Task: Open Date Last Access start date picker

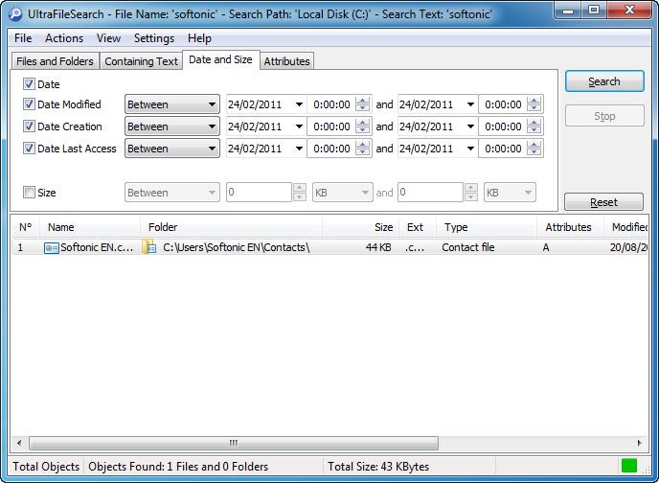Action: pyautogui.click(x=299, y=149)
